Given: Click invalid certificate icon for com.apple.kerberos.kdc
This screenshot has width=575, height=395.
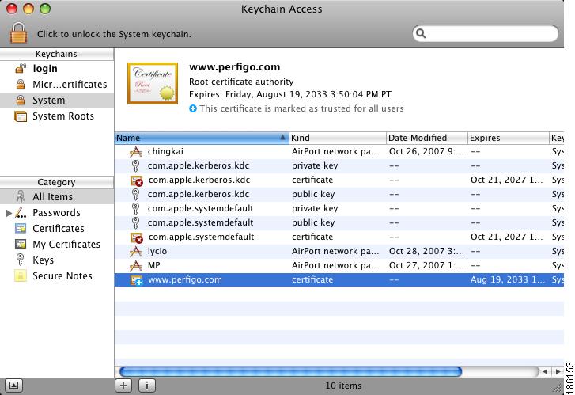Looking at the screenshot, I should click(x=136, y=180).
